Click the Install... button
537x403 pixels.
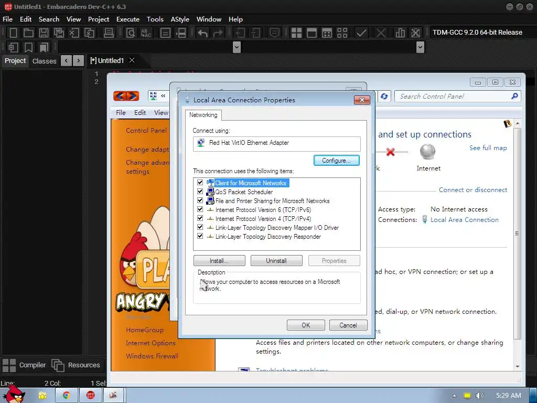(x=219, y=261)
